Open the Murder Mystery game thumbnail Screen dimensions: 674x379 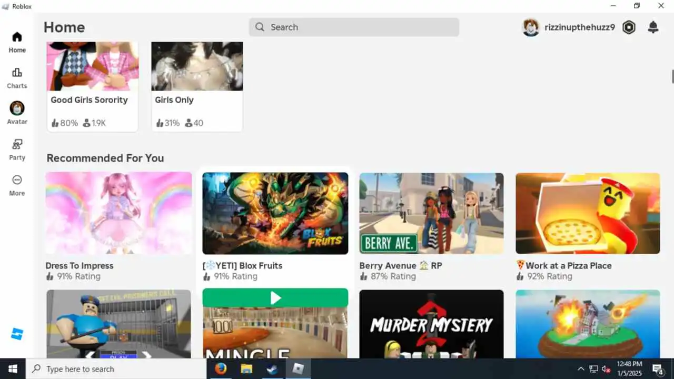coord(431,324)
